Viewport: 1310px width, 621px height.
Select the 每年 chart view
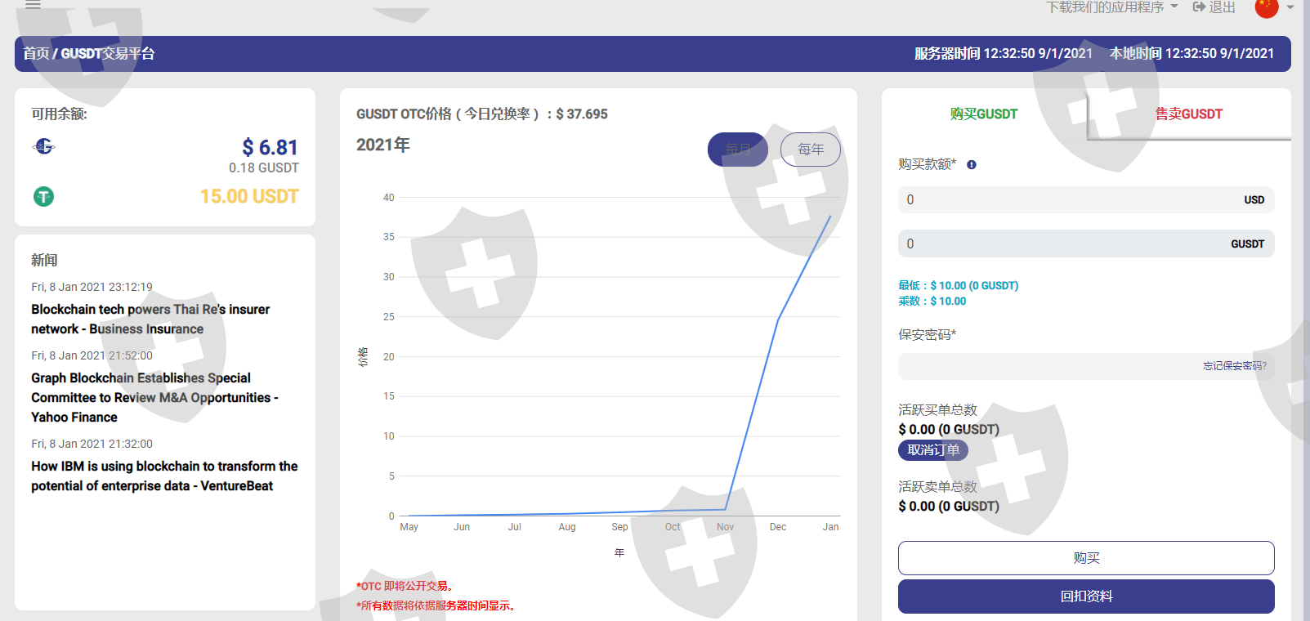tap(811, 150)
